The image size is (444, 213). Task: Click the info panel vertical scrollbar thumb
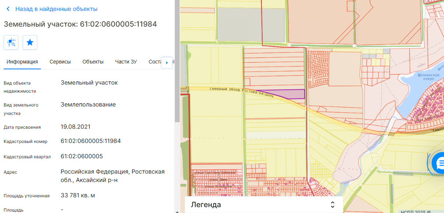[177, 62]
